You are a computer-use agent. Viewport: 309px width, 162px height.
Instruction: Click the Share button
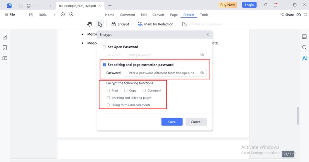[287, 15]
